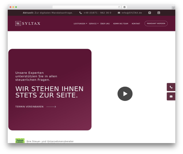Image resolution: width=183 pixels, height=154 pixels.
Task: Open the Instagram icon in the top bar
Action: [x=150, y=13]
